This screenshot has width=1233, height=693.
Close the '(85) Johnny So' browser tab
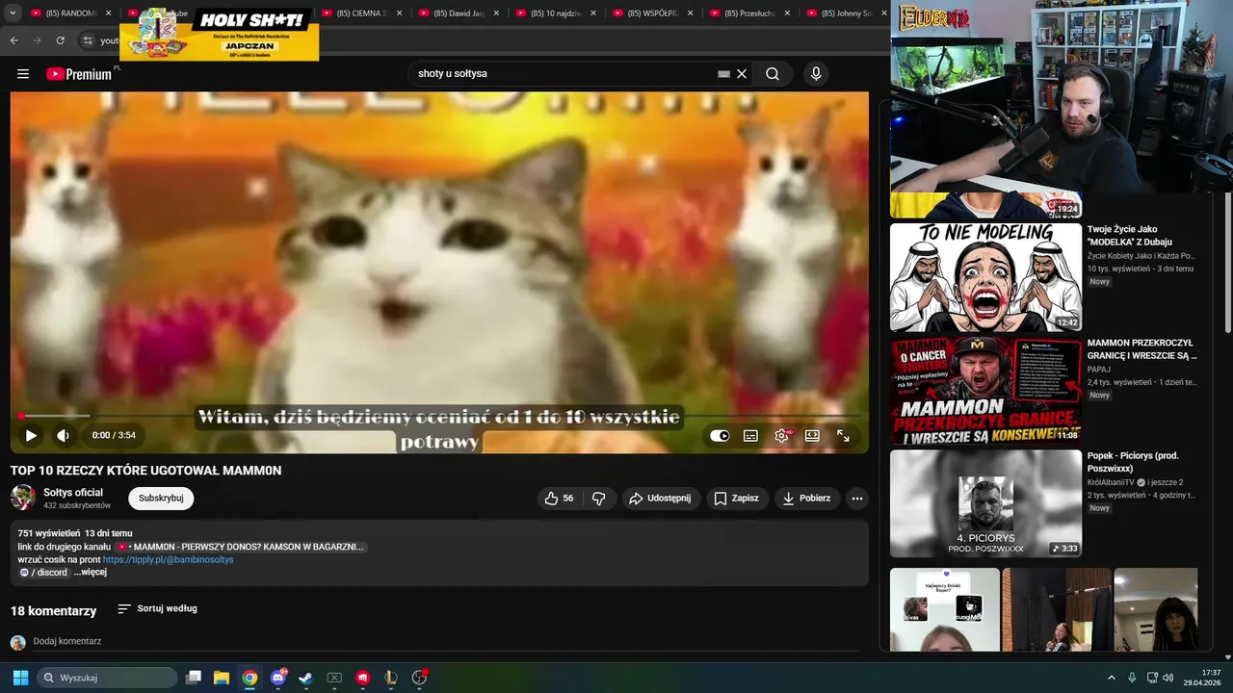tap(883, 13)
